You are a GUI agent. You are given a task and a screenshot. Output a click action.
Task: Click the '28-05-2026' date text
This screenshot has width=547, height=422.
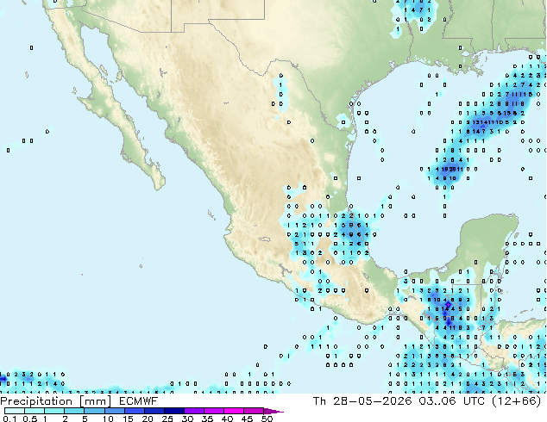[372, 401]
